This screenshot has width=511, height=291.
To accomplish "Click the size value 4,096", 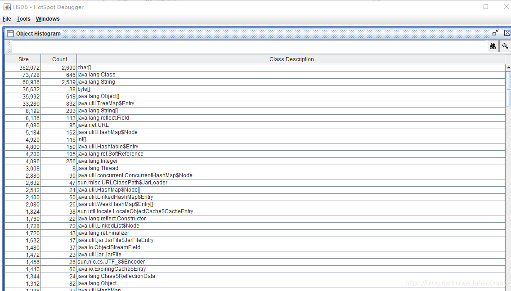I will pos(32,161).
